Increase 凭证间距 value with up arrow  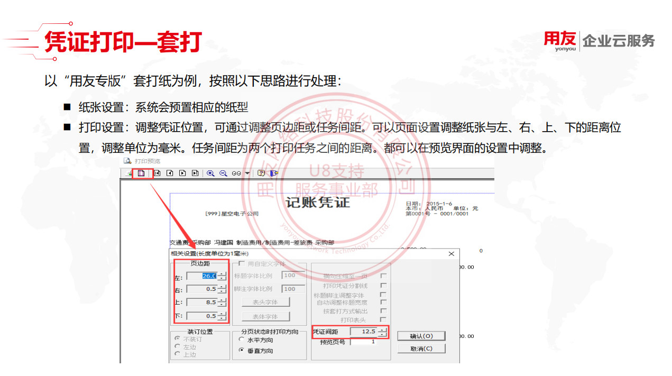(382, 329)
